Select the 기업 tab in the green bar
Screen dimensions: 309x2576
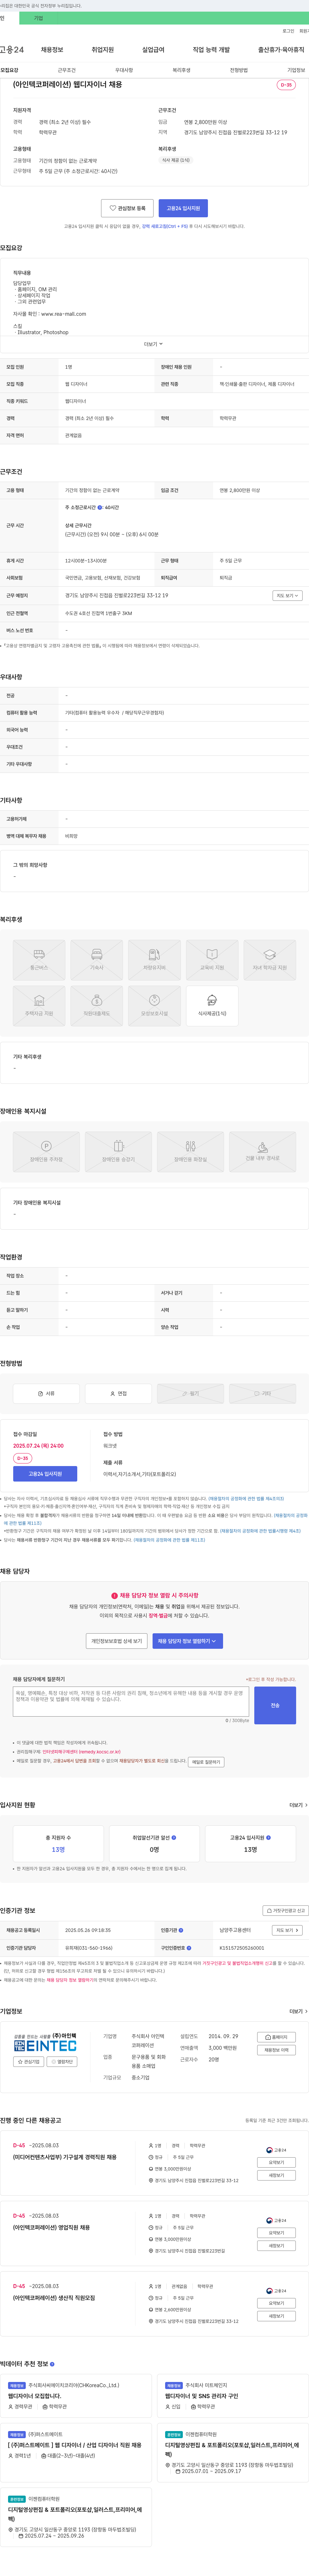click(x=39, y=18)
